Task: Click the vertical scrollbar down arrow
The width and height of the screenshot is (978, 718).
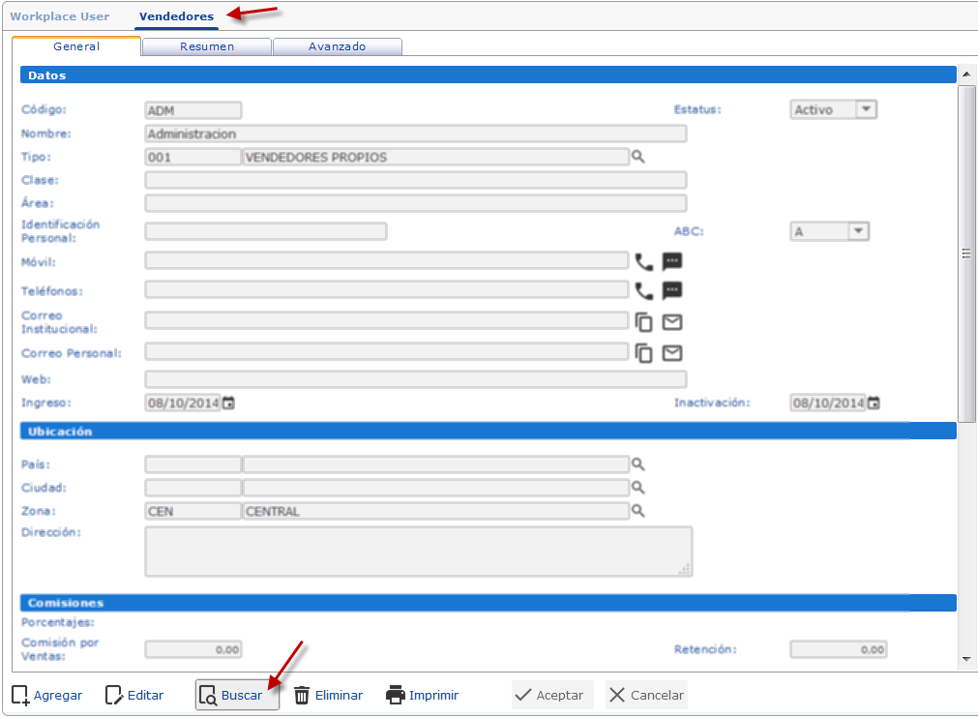Action: point(966,659)
